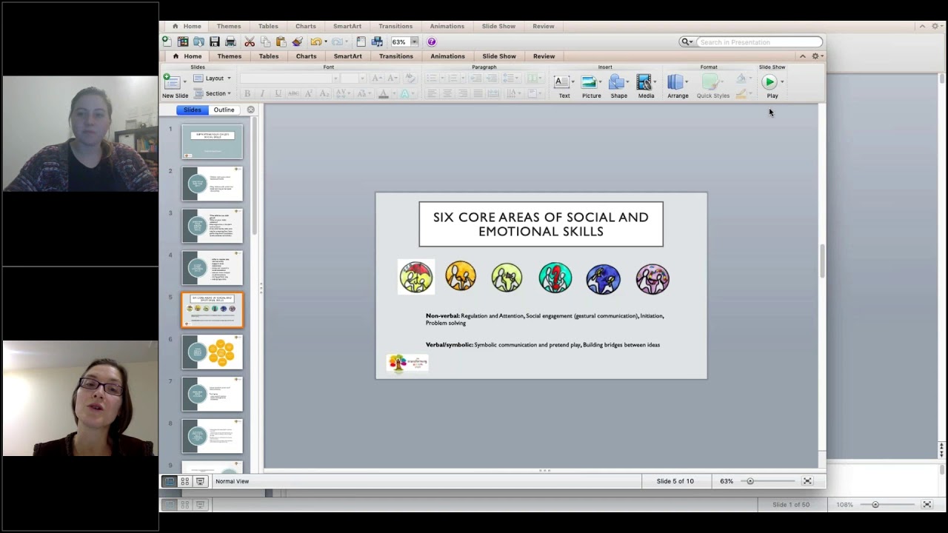948x533 pixels.
Task: Adjust the zoom slider in status bar
Action: pyautogui.click(x=750, y=481)
